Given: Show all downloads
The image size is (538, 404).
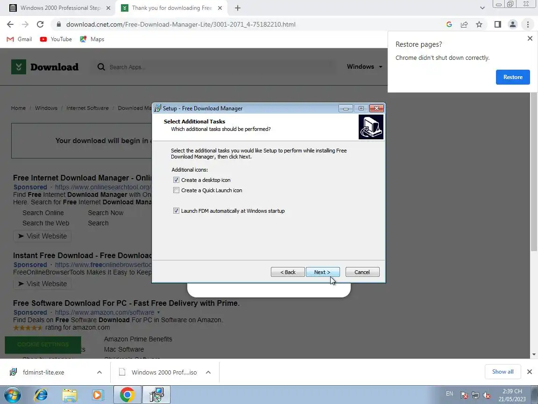Looking at the screenshot, I should click(503, 372).
